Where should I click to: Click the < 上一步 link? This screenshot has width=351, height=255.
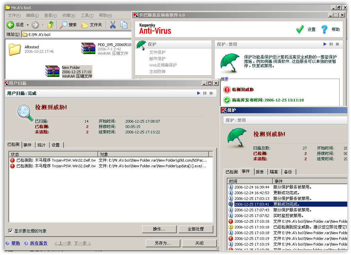tap(63, 243)
